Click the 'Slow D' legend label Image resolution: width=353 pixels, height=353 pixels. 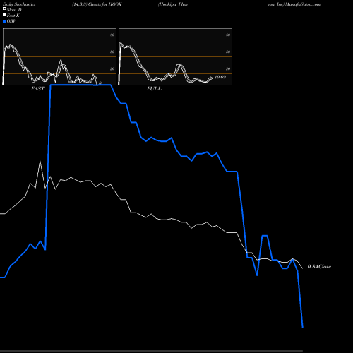[x=14, y=10]
